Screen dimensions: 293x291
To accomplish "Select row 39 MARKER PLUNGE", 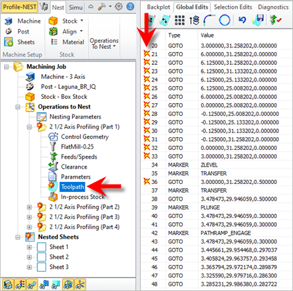I will point(217,207).
